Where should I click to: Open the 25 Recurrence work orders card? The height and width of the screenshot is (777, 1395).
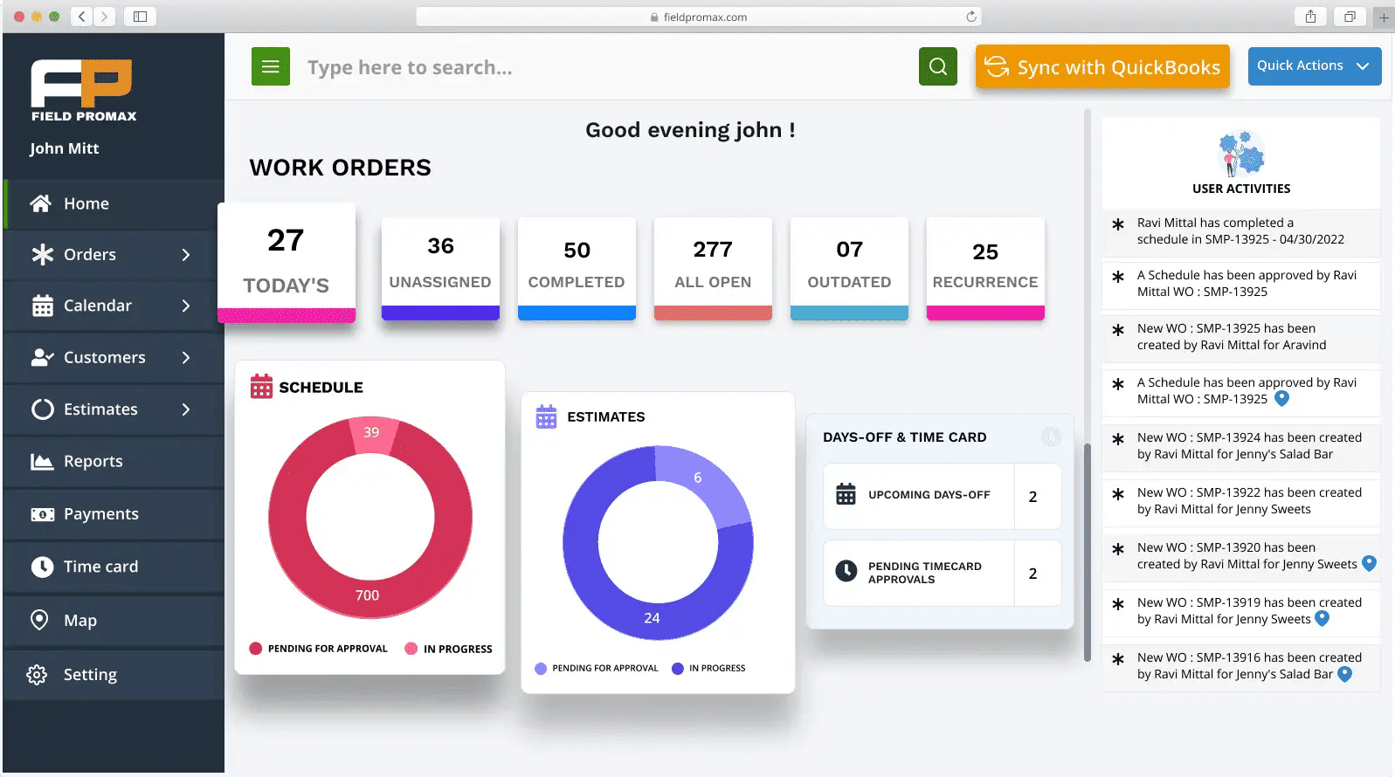click(985, 269)
